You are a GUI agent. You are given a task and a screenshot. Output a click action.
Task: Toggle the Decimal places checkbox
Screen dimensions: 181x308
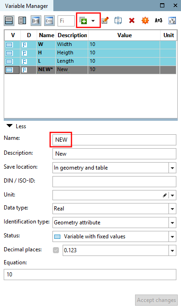(x=56, y=250)
